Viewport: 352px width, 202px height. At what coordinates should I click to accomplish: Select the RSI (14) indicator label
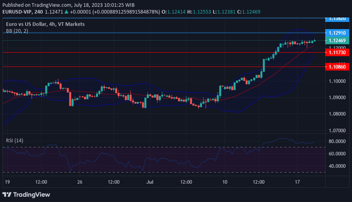point(15,140)
